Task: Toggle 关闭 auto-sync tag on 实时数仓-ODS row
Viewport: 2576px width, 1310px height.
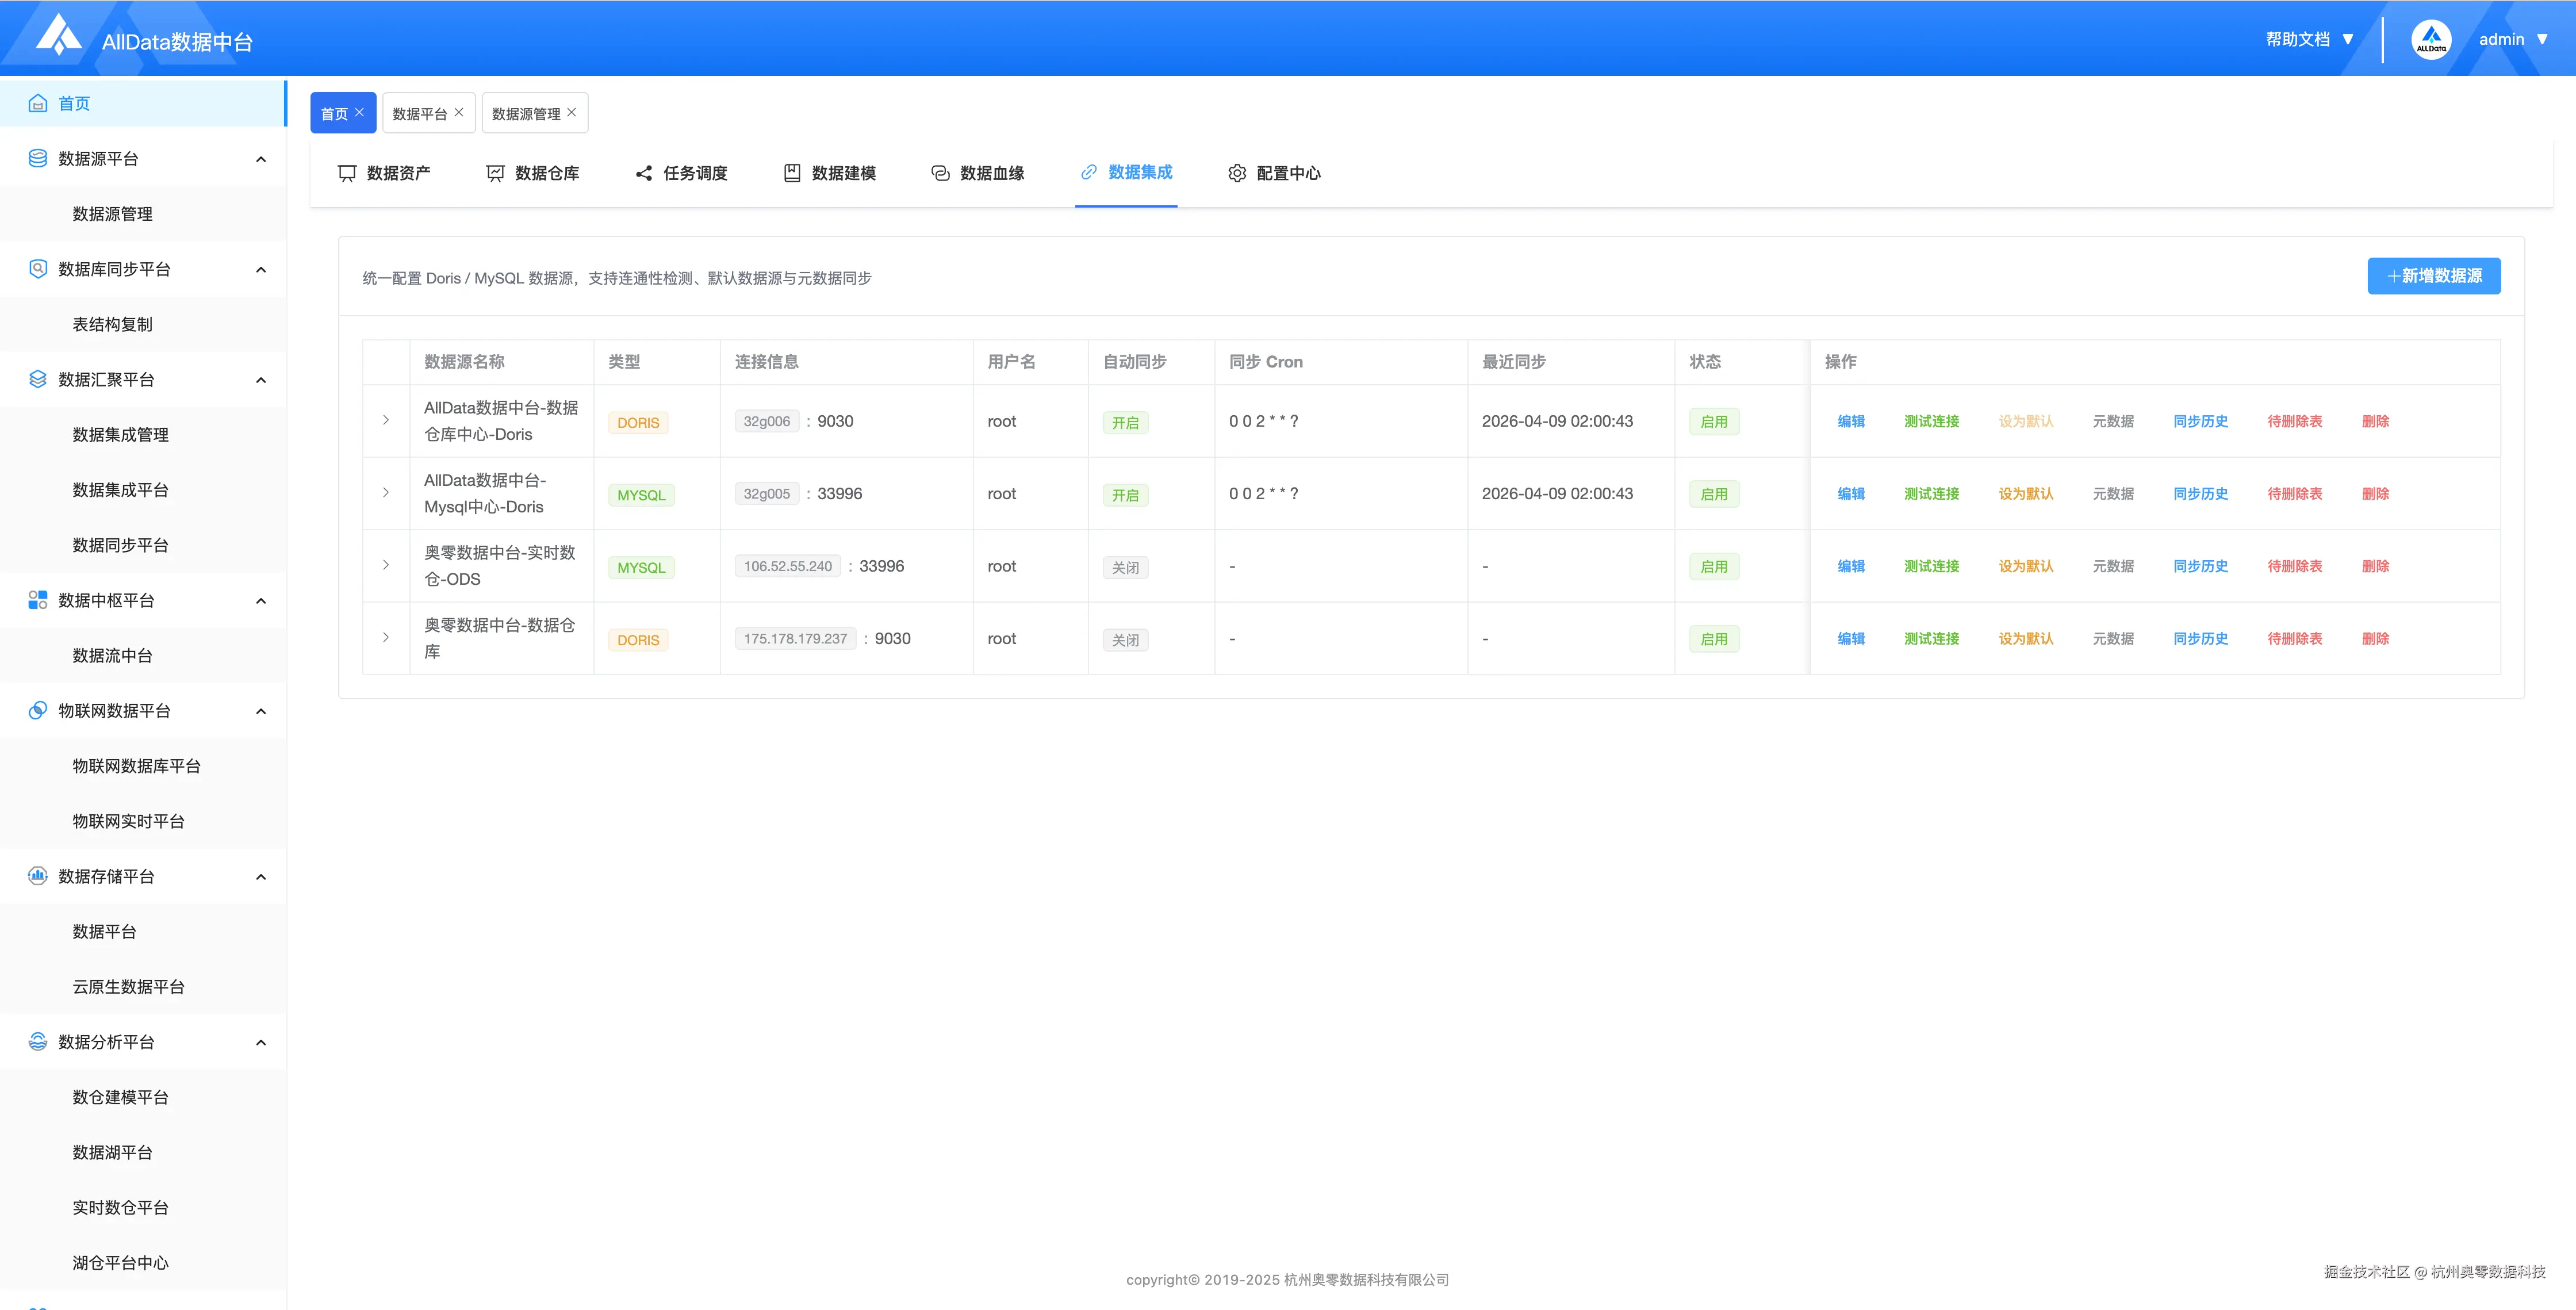Action: click(1125, 567)
